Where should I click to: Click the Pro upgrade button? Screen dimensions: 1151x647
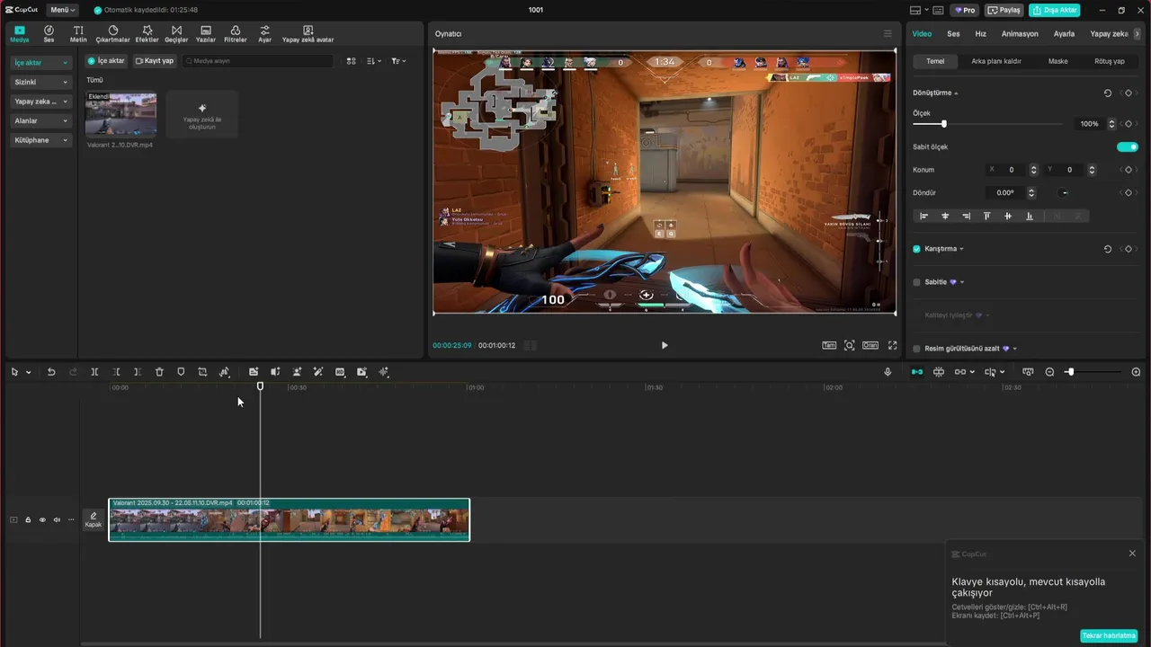pyautogui.click(x=966, y=10)
